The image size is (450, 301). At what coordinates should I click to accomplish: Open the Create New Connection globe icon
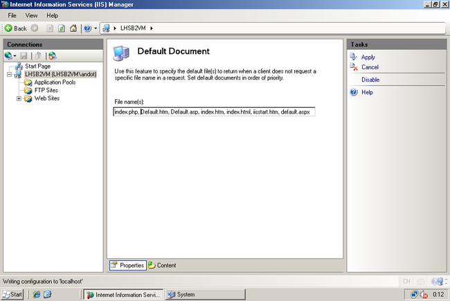[x=8, y=55]
